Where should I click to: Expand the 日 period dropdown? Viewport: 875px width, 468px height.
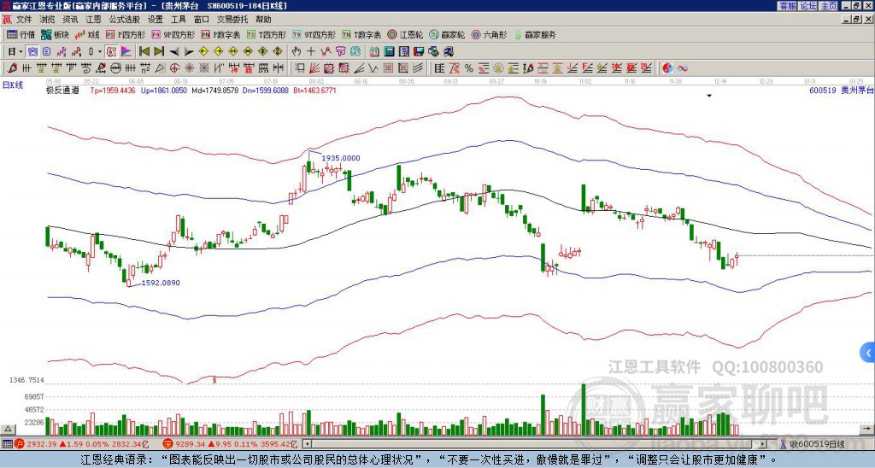click(x=21, y=51)
